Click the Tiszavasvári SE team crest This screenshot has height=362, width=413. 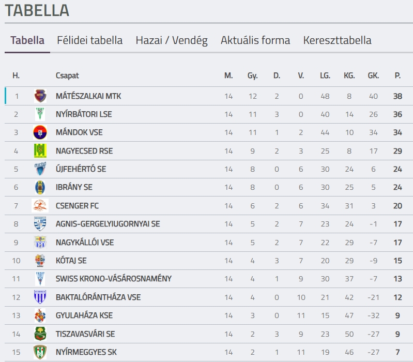point(40,334)
